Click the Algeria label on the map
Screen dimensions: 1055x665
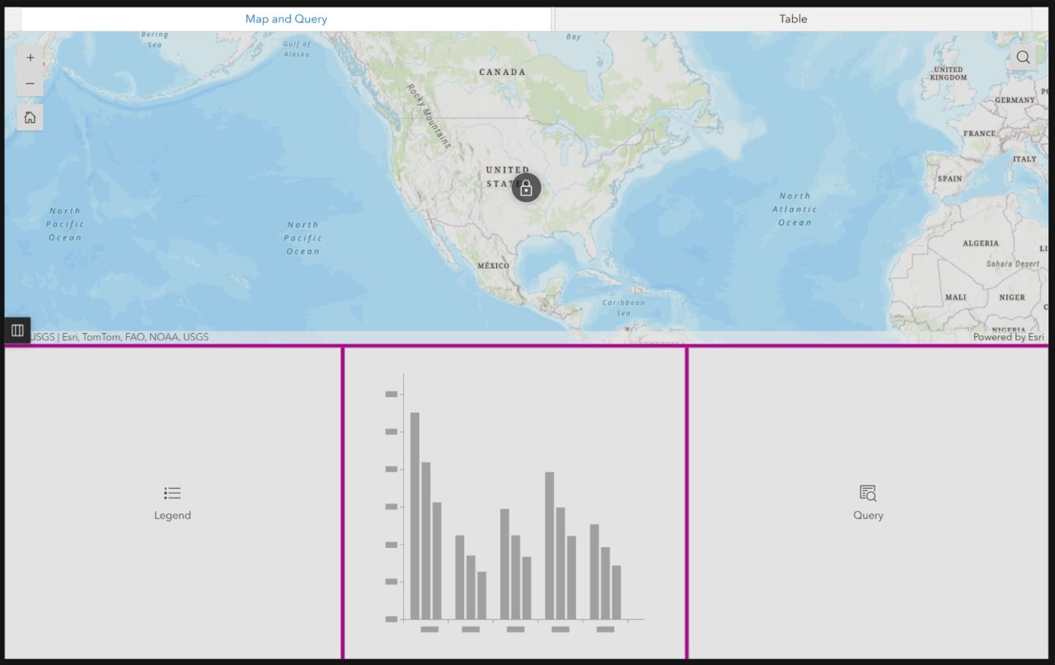point(980,244)
